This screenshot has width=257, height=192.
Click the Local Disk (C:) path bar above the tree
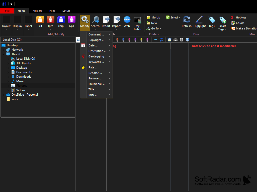(38, 40)
